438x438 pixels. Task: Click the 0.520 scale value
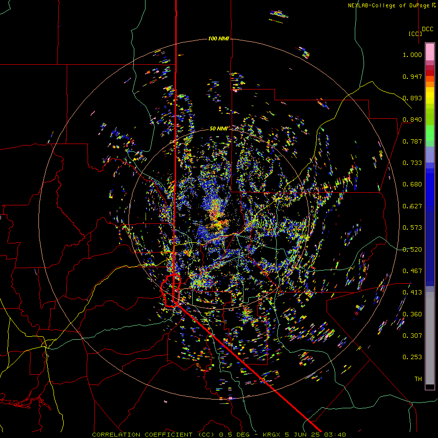412,250
